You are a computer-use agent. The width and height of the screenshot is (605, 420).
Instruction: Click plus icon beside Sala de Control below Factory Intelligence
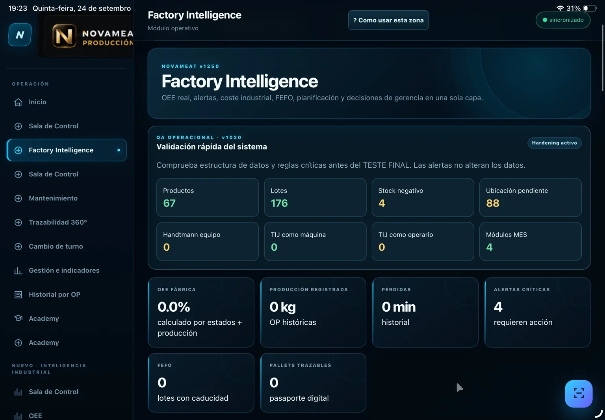coord(18,174)
